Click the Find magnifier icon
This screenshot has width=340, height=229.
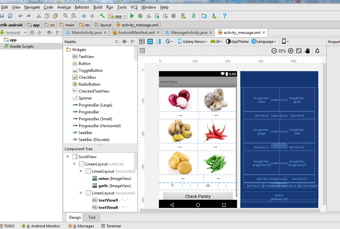tap(65, 16)
